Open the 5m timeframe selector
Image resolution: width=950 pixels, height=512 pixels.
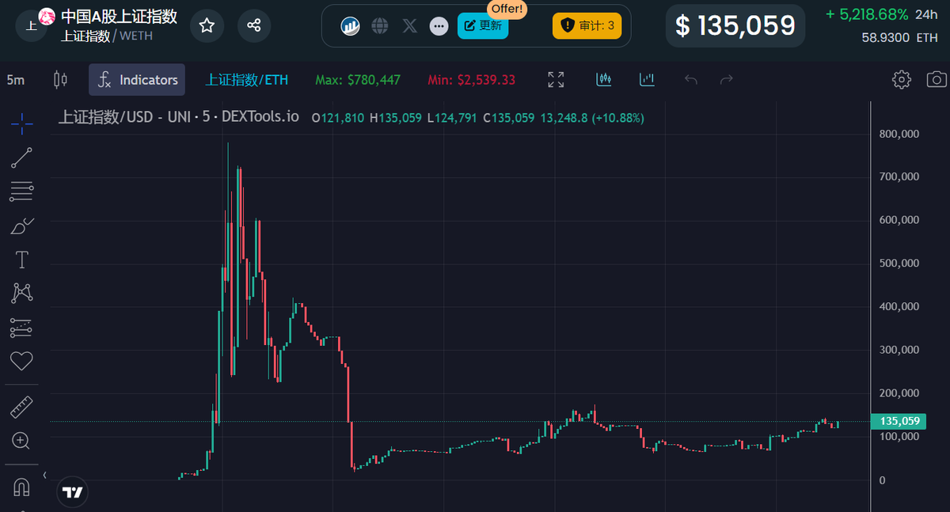16,80
